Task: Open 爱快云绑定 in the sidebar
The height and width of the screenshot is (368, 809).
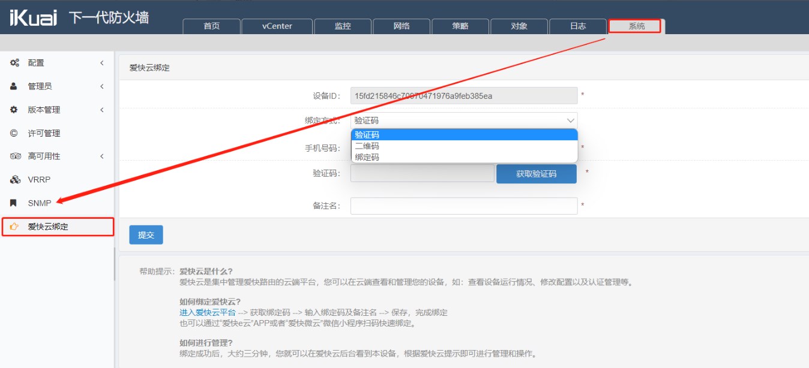Action: pyautogui.click(x=57, y=227)
